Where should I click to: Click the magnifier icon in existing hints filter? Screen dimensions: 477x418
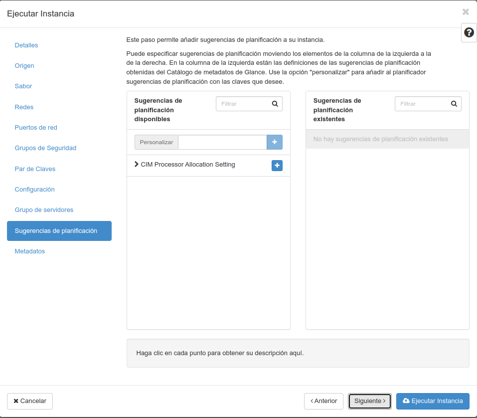click(x=453, y=104)
